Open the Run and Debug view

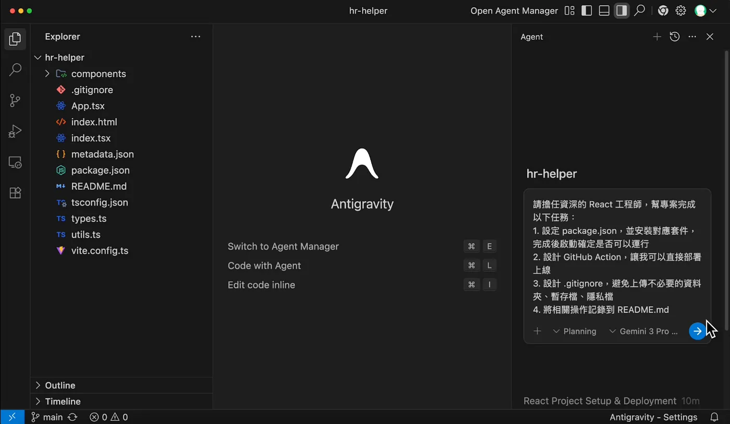tap(15, 131)
